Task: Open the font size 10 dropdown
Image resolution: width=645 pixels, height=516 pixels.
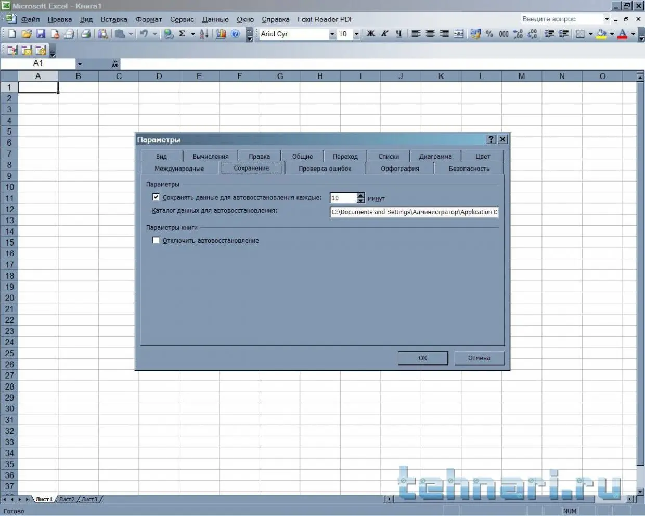Action: tap(356, 34)
